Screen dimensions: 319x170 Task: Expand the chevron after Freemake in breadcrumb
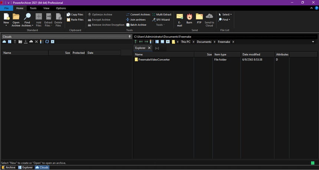click(x=233, y=42)
